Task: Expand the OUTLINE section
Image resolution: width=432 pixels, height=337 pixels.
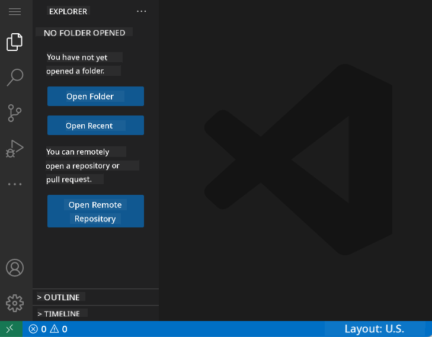Action: click(62, 297)
